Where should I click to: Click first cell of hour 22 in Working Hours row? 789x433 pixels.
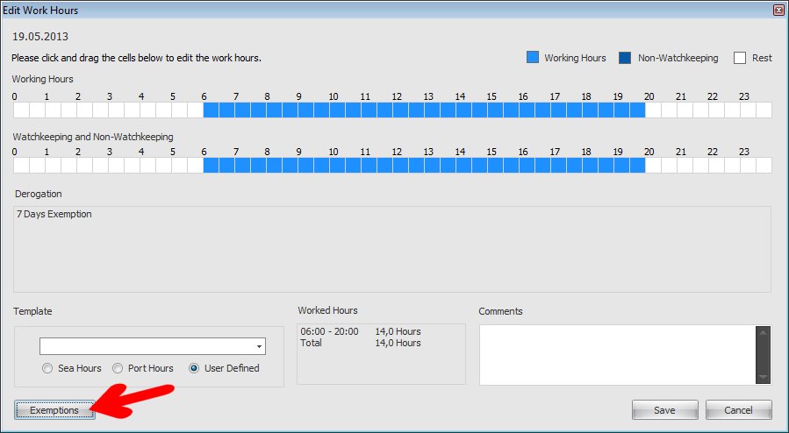coord(716,110)
